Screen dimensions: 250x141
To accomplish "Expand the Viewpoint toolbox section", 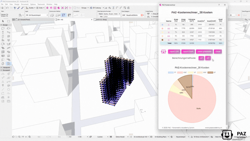I will coord(1,67).
